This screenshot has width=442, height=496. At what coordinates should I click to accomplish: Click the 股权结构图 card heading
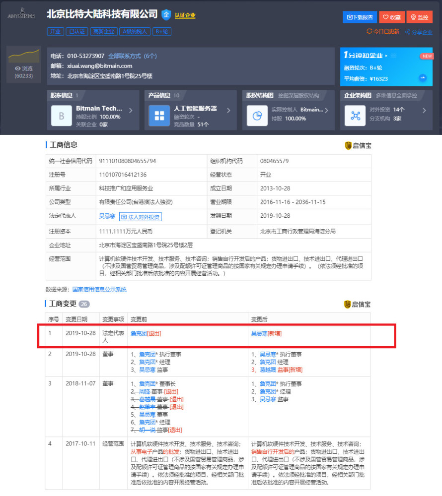pyautogui.click(x=260, y=95)
